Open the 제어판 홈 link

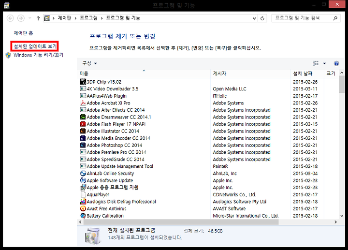(23, 33)
